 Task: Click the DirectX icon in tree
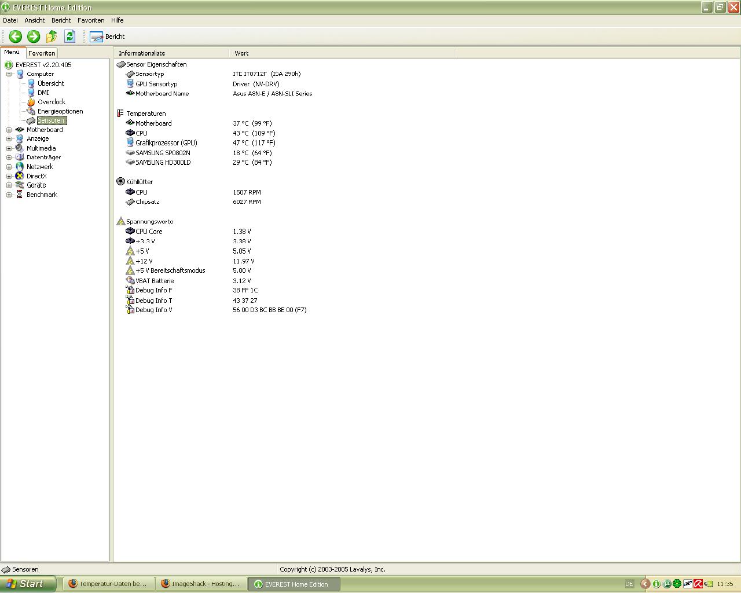(20, 176)
